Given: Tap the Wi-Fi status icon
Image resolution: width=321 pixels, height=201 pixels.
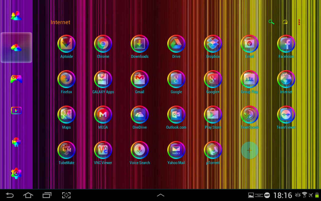Looking at the screenshot, I should coord(304,195).
